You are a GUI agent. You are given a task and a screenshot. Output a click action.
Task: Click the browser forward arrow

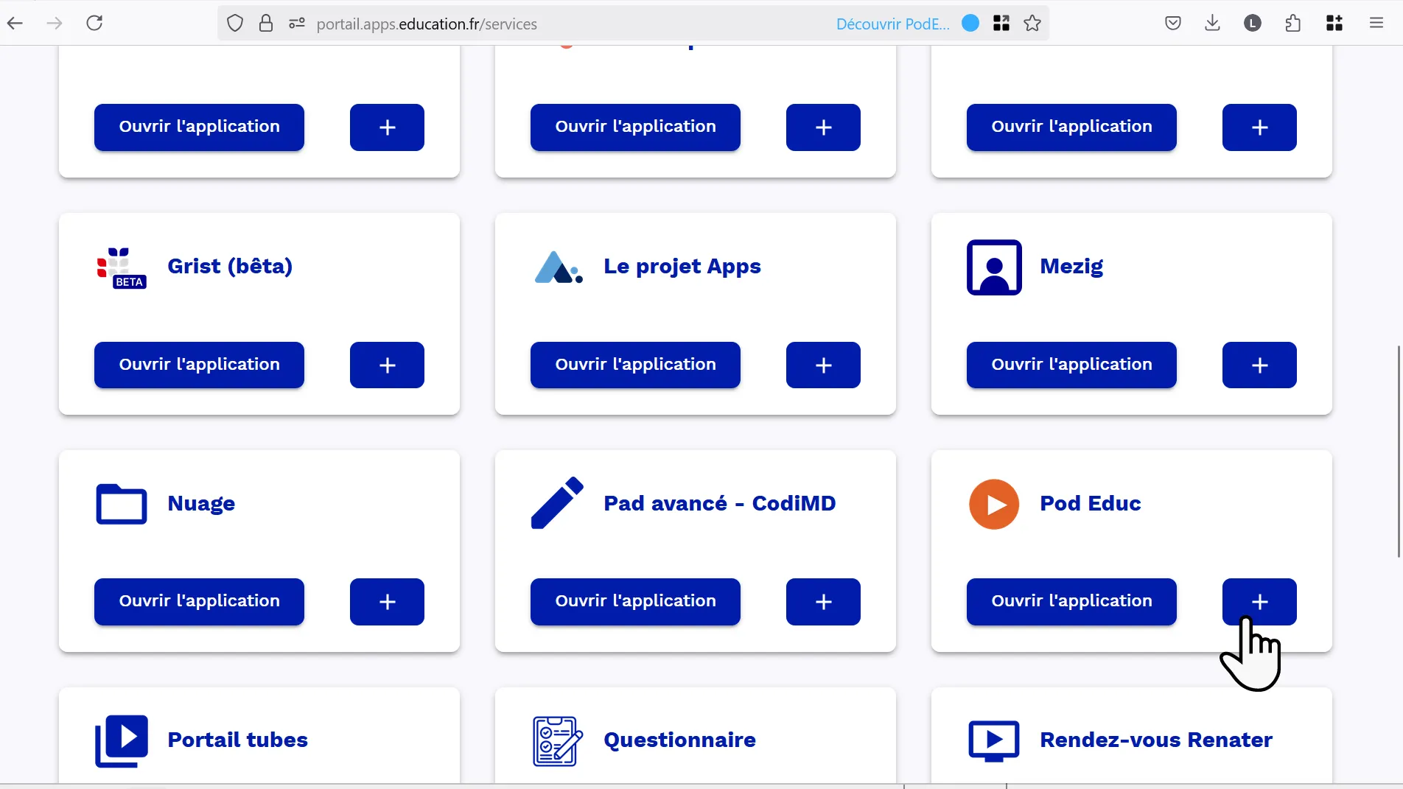[55, 23]
